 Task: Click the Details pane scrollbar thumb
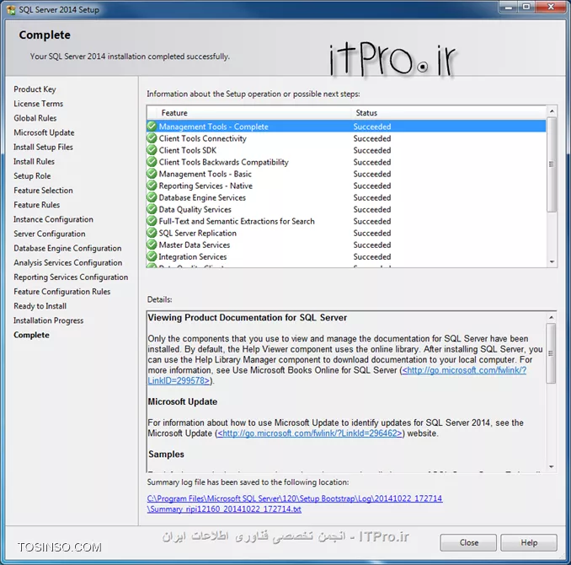click(x=552, y=353)
